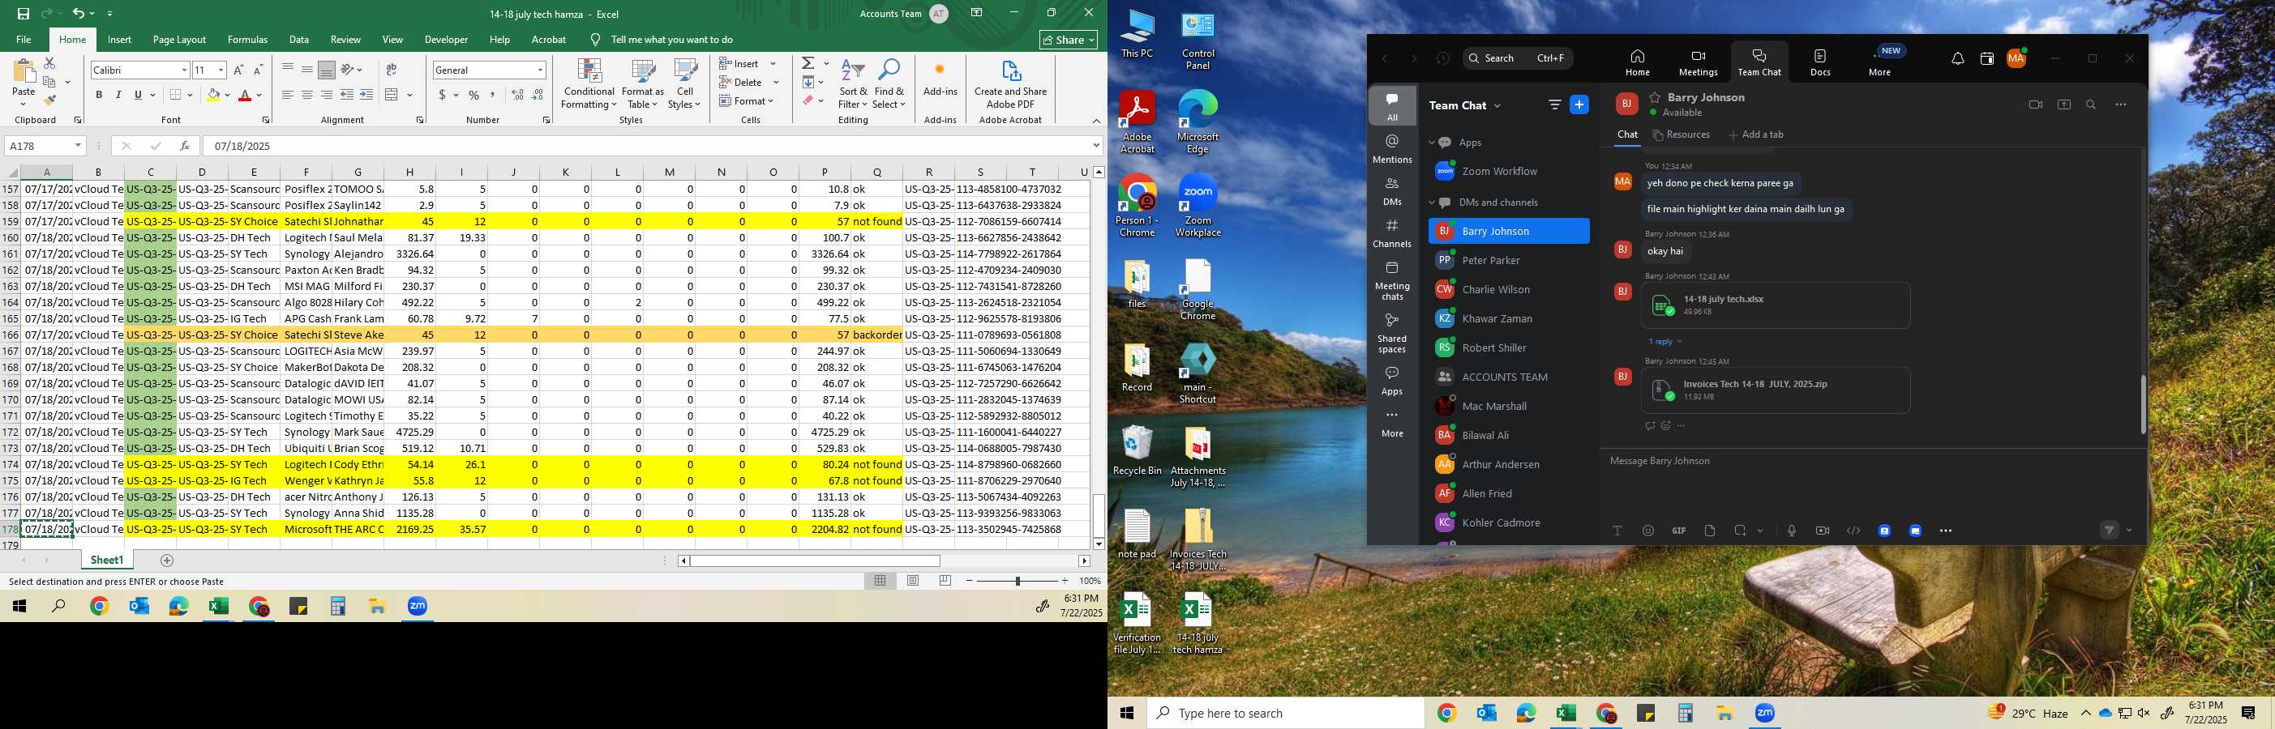
Task: Click Create and Share Adobe PDF
Action: point(1010,84)
